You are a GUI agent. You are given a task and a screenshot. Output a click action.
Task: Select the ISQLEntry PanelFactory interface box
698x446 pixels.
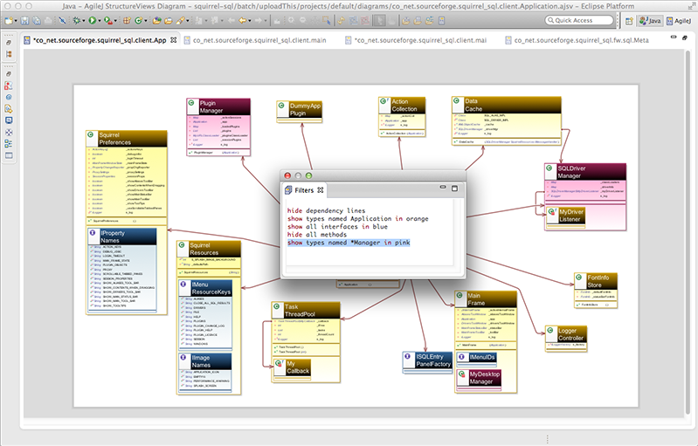point(427,361)
